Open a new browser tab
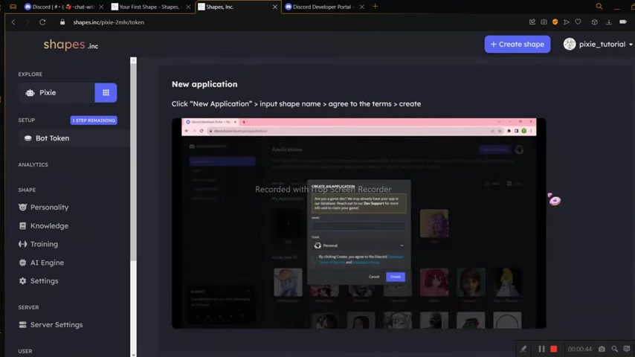This screenshot has height=357, width=635. [x=375, y=7]
